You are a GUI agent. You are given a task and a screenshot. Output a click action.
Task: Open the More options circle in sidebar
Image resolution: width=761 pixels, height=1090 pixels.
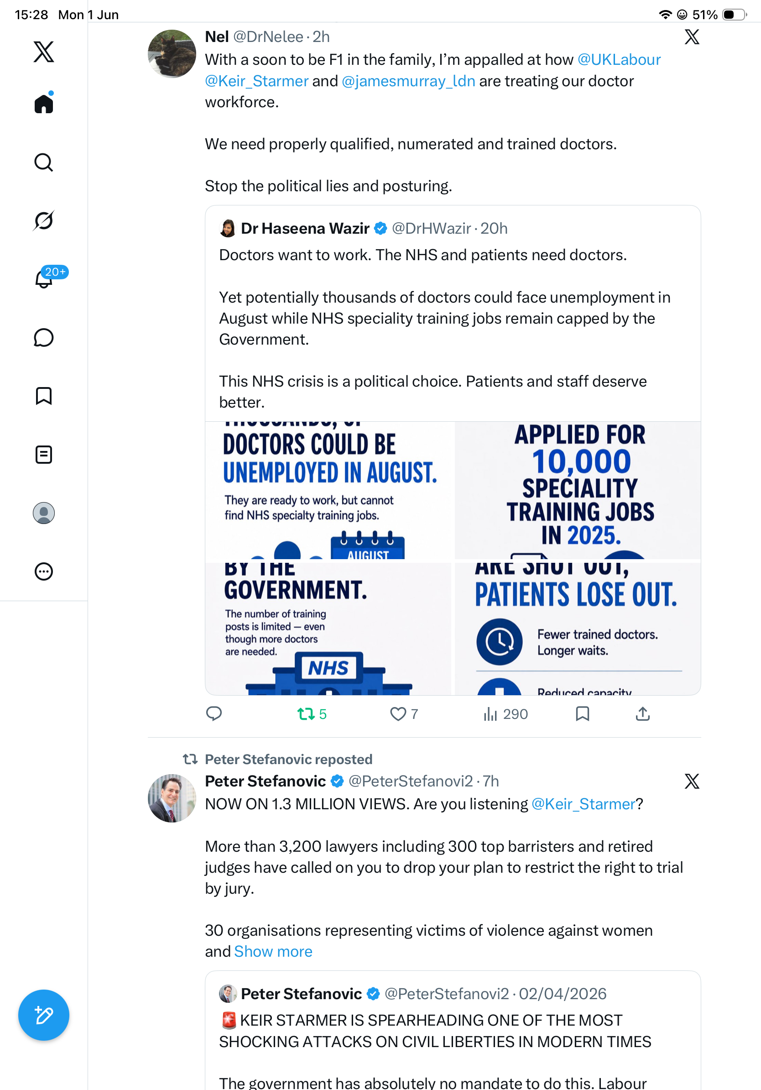tap(44, 571)
